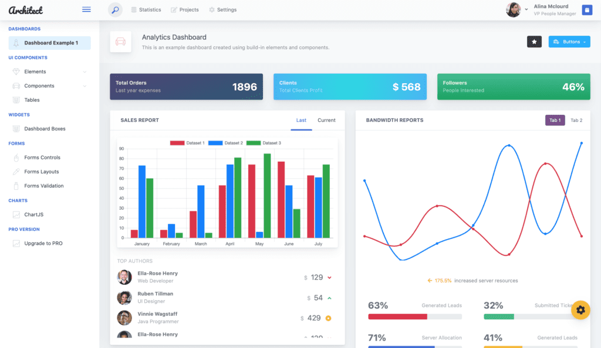
Task: Click the Ruben Tillman name text
Action: 155,294
